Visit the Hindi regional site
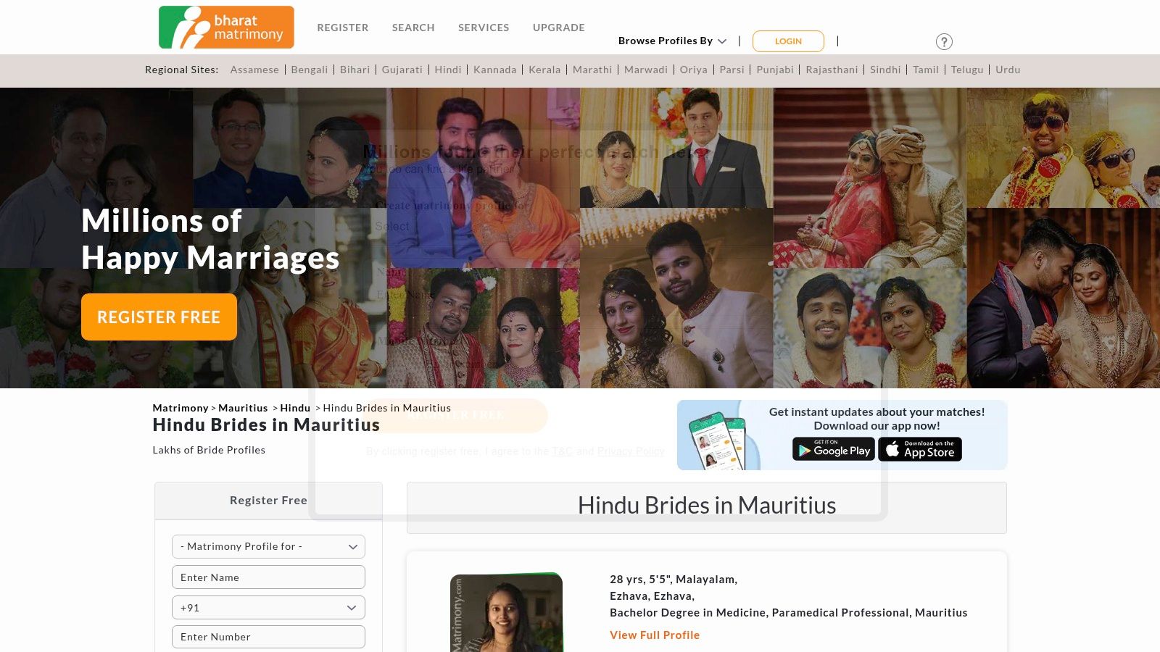The image size is (1160, 652). point(448,70)
